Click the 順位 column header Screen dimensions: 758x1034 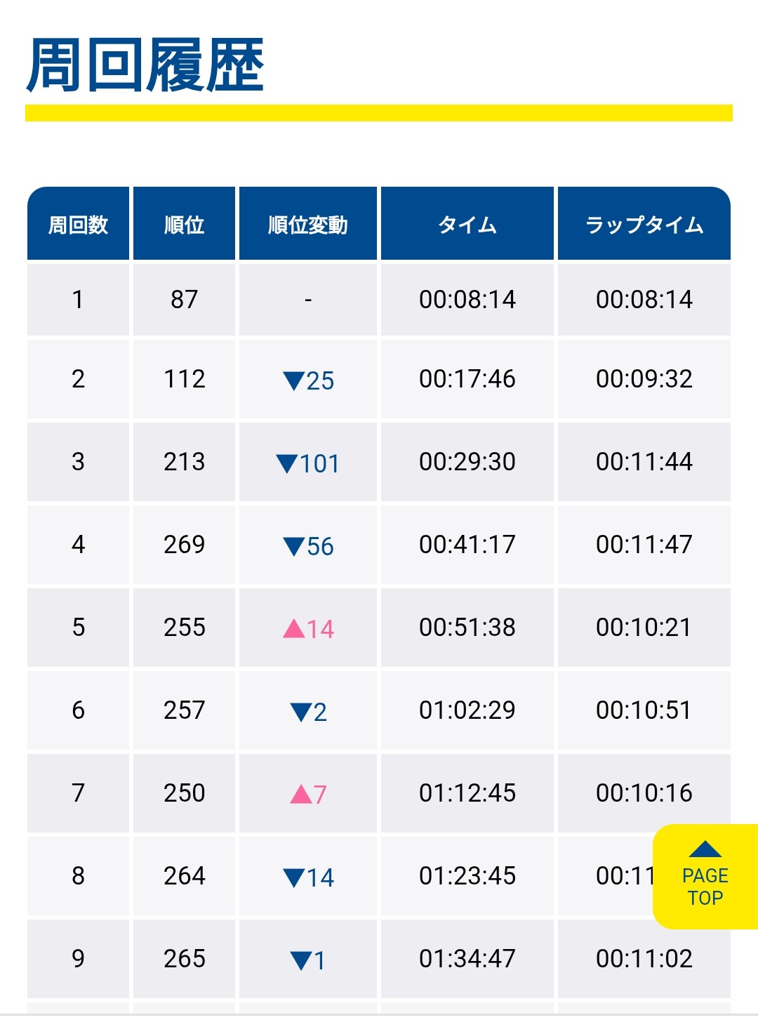click(x=184, y=225)
